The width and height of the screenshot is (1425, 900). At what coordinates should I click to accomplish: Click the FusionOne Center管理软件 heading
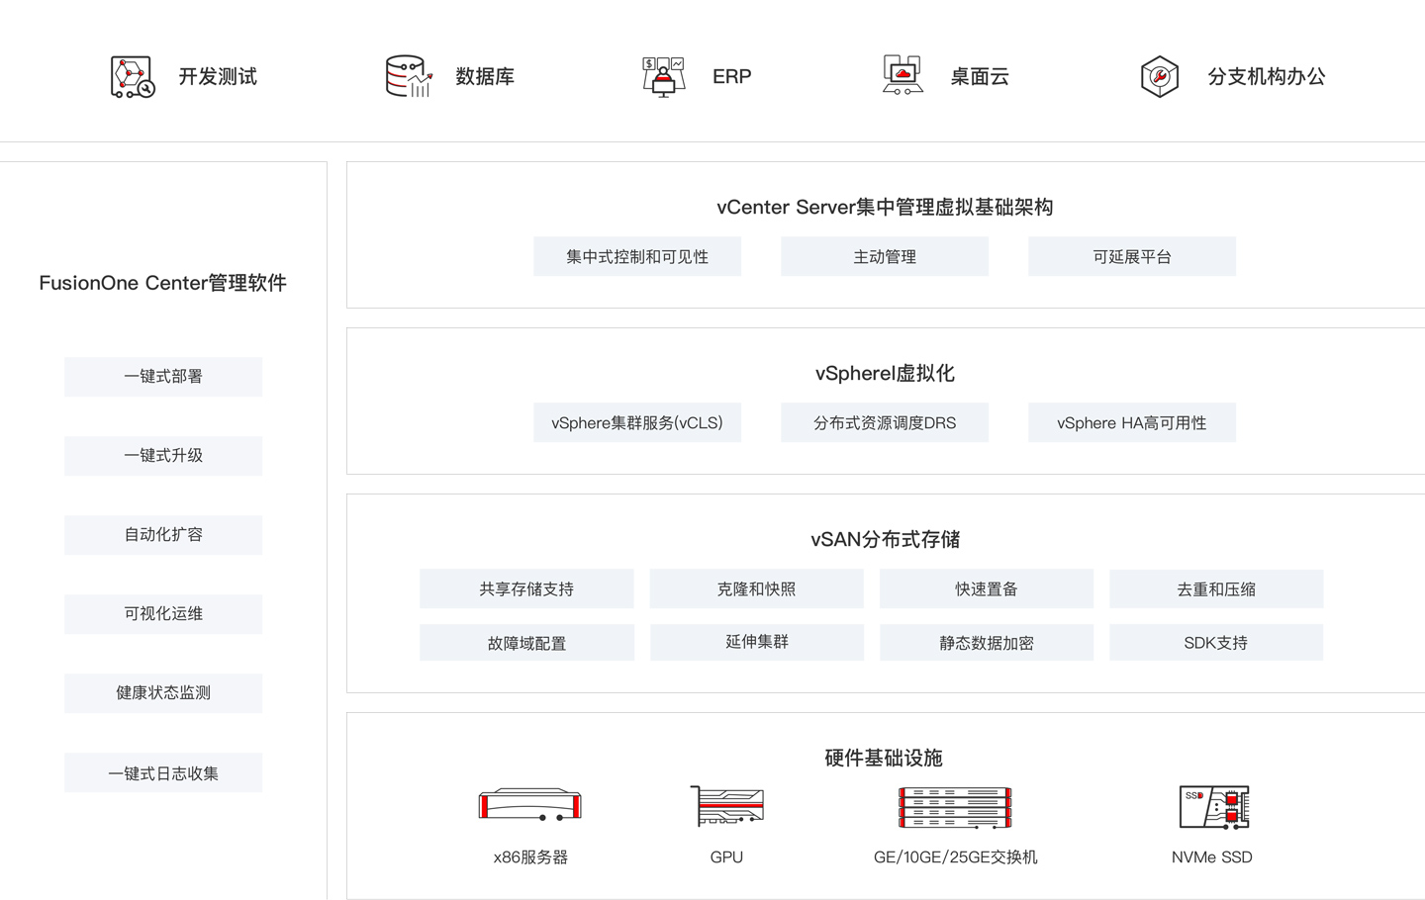pyautogui.click(x=163, y=283)
